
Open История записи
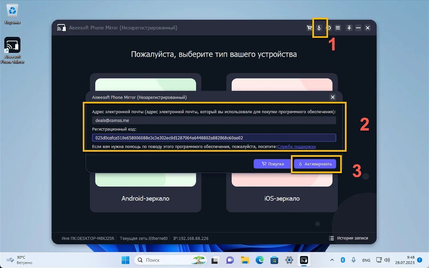(349, 238)
